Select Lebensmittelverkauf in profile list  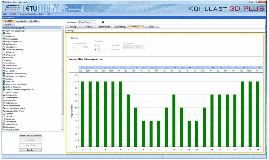coord(13,68)
